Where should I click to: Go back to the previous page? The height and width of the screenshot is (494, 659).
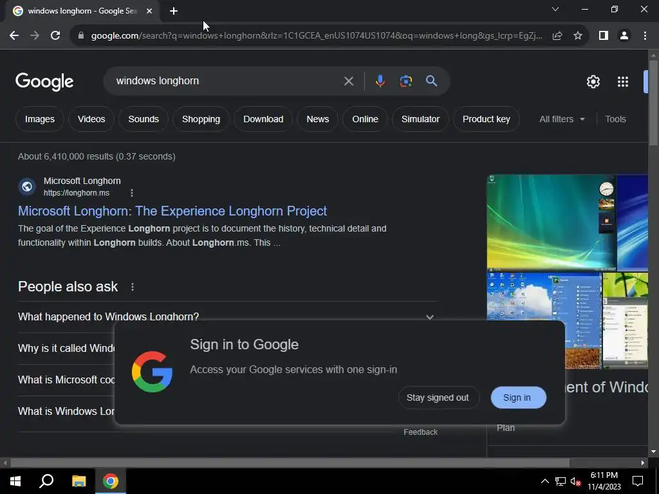pyautogui.click(x=14, y=36)
